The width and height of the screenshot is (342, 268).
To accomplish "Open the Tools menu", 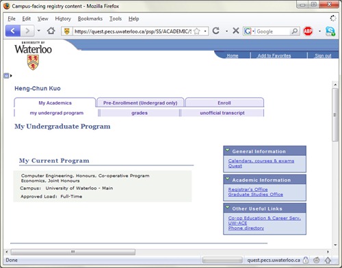I will click(x=116, y=18).
